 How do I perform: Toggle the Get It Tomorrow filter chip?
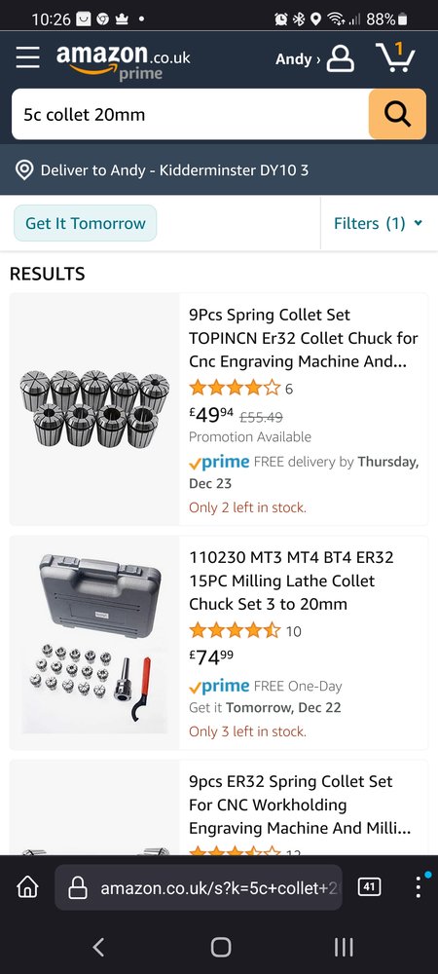pos(85,223)
